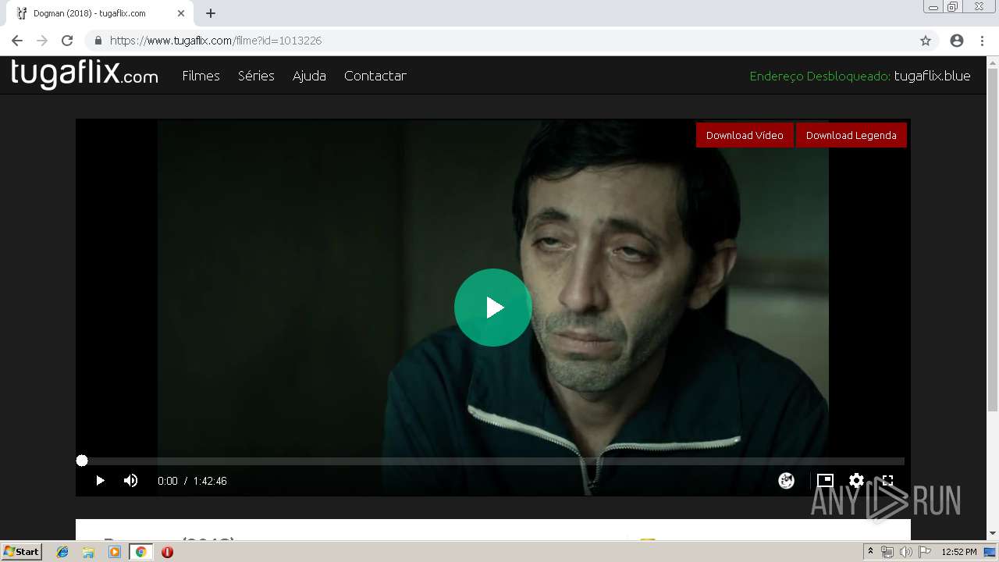Open network tray icon
The height and width of the screenshot is (562, 999).
887,552
